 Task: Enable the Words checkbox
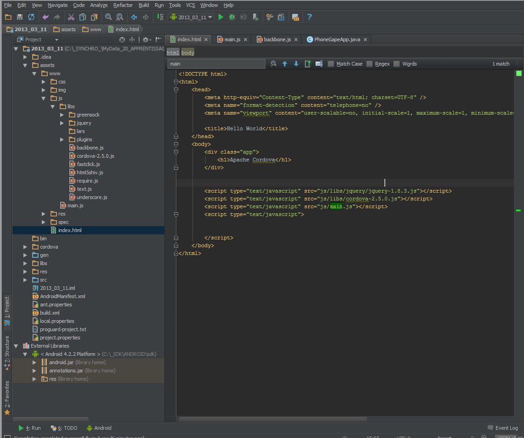coord(396,64)
